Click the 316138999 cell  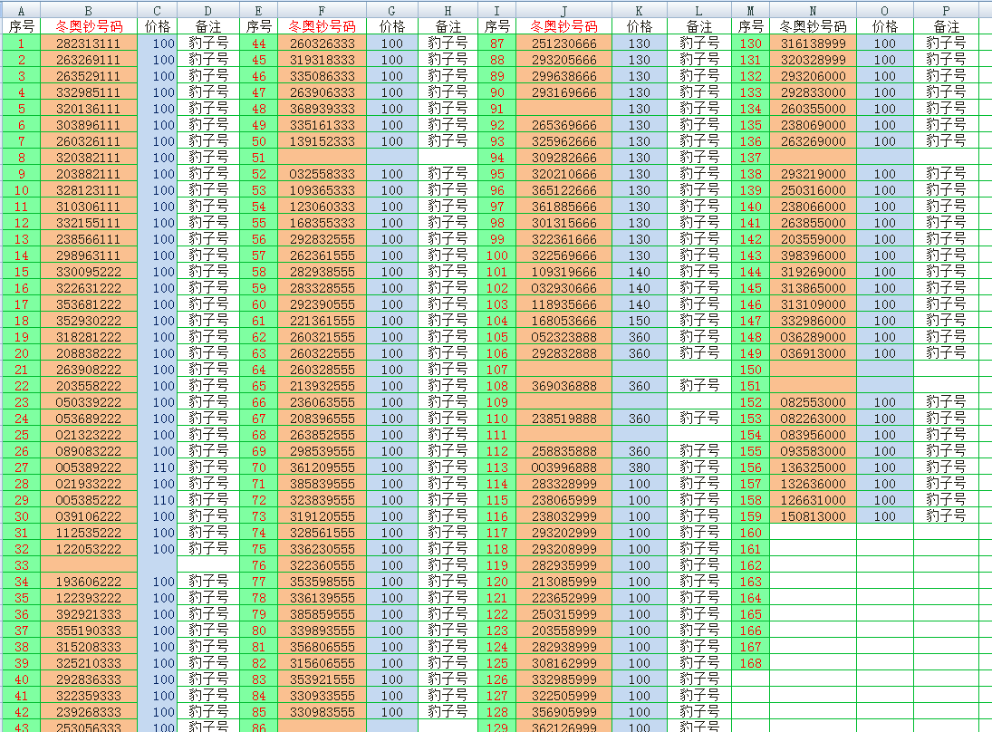point(813,43)
